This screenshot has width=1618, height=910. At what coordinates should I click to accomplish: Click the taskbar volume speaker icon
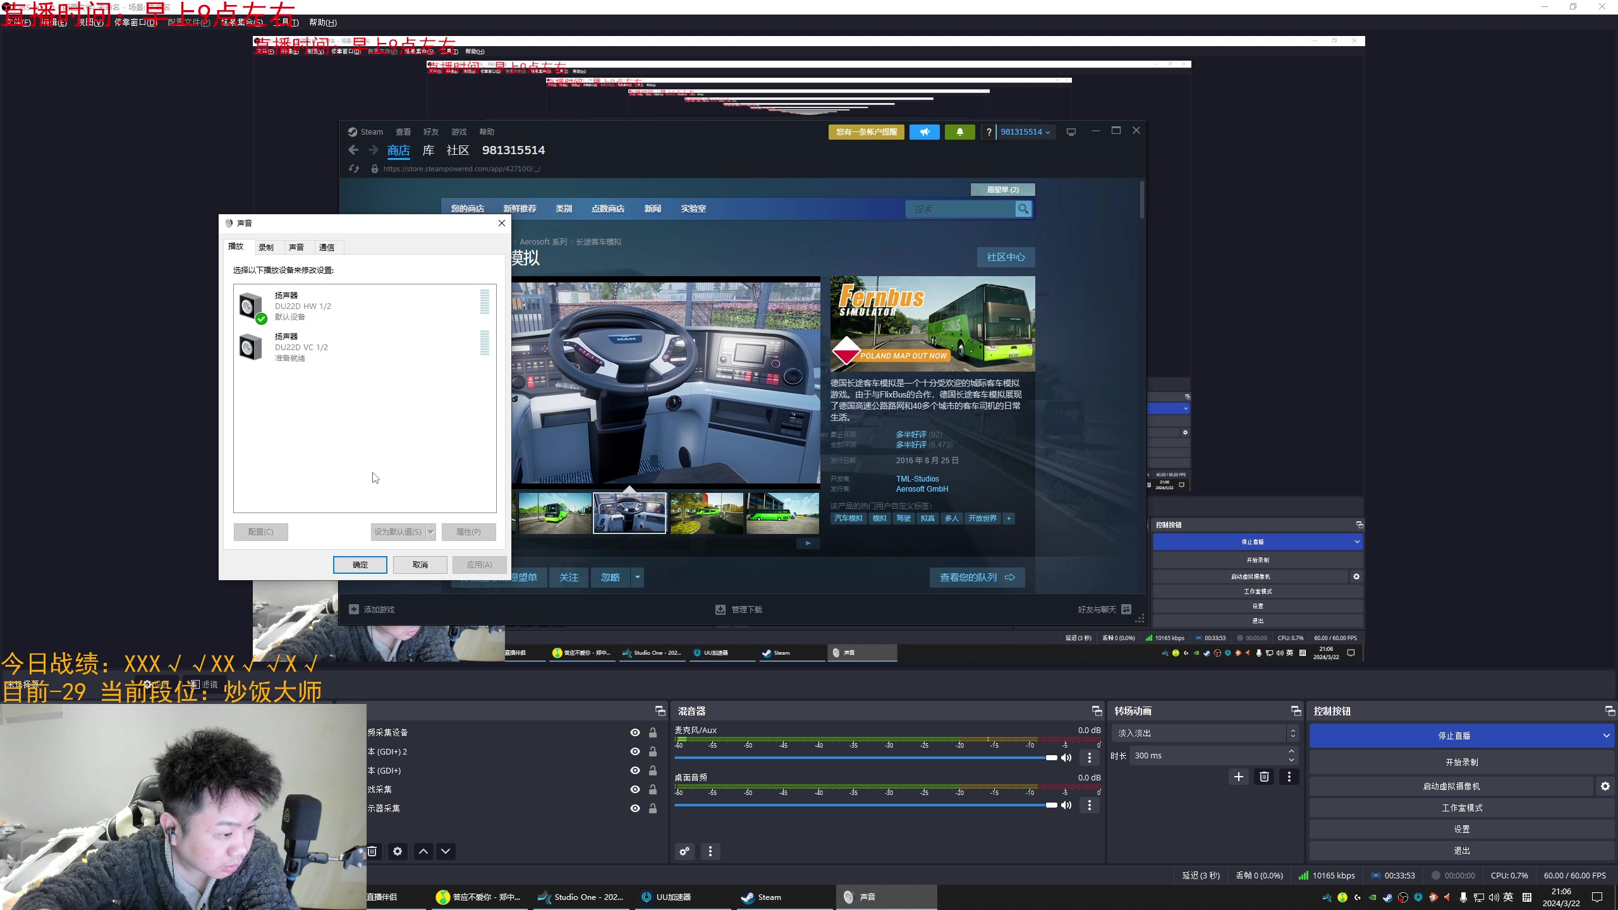click(1493, 897)
